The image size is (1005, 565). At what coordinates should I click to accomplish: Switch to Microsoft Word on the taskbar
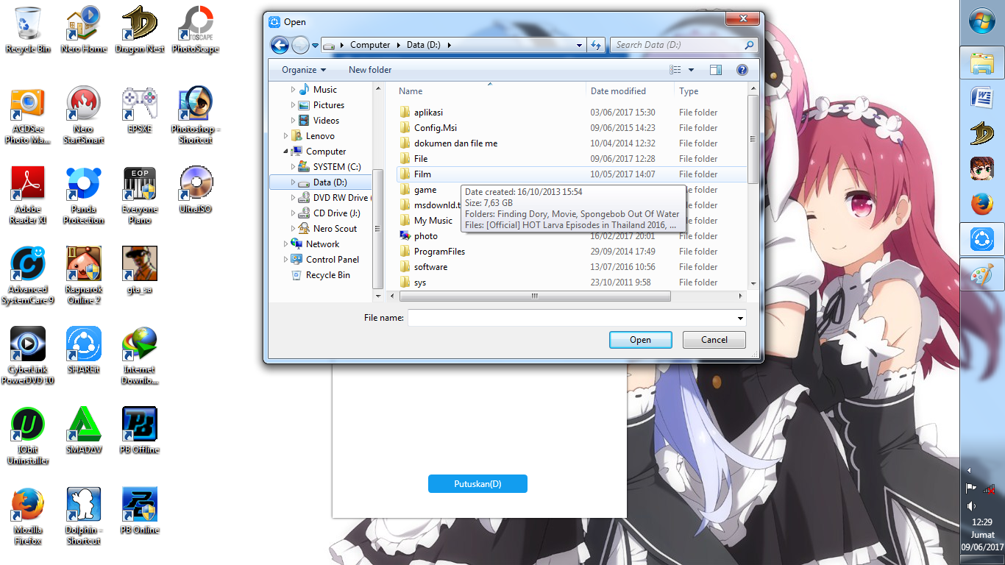click(982, 97)
